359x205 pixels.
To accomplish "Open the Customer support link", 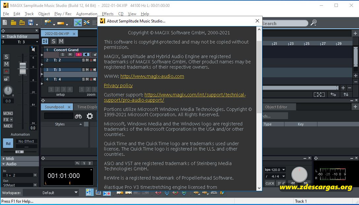I will (175, 97).
